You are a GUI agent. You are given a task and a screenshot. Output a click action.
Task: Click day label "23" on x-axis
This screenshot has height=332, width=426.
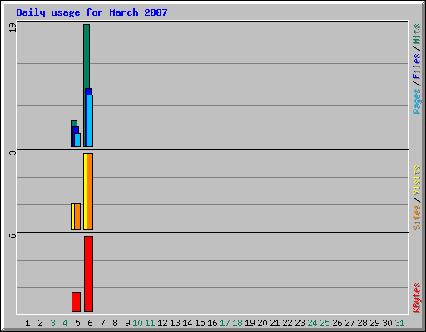click(x=300, y=323)
